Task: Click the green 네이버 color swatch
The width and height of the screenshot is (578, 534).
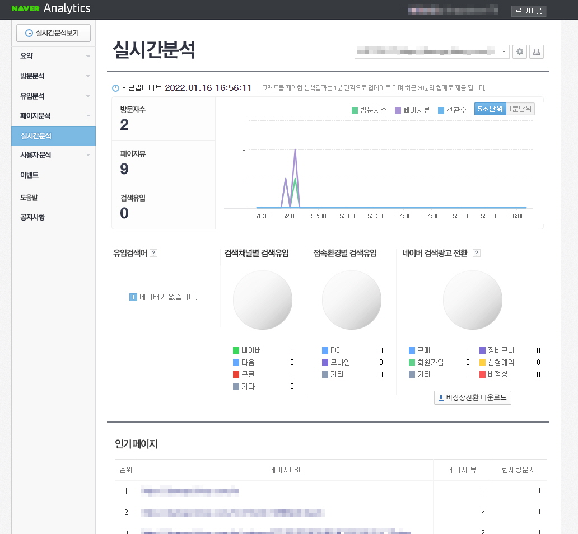Action: [x=236, y=350]
